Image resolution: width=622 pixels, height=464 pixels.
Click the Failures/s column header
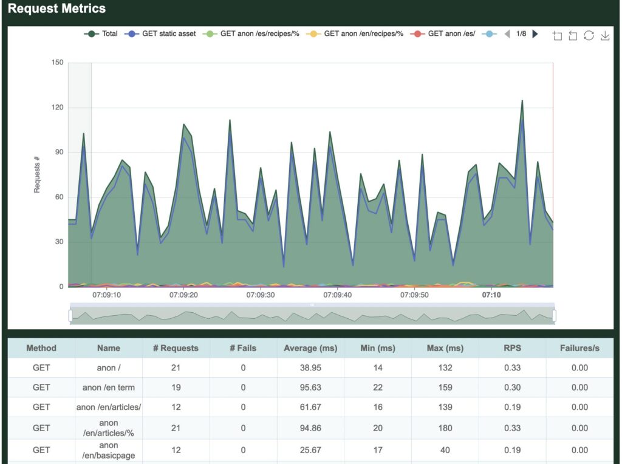coord(579,348)
